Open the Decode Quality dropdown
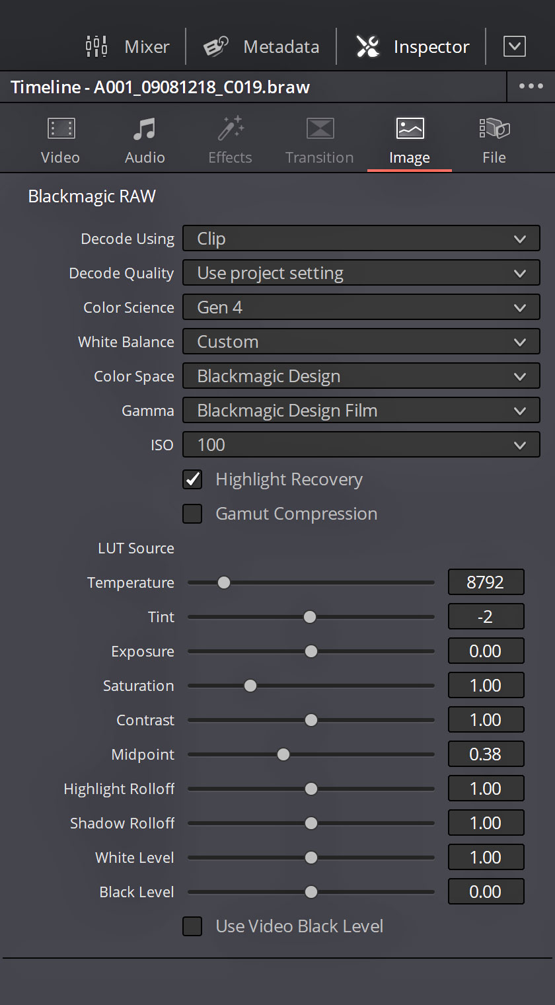This screenshot has width=555, height=1005. click(361, 273)
